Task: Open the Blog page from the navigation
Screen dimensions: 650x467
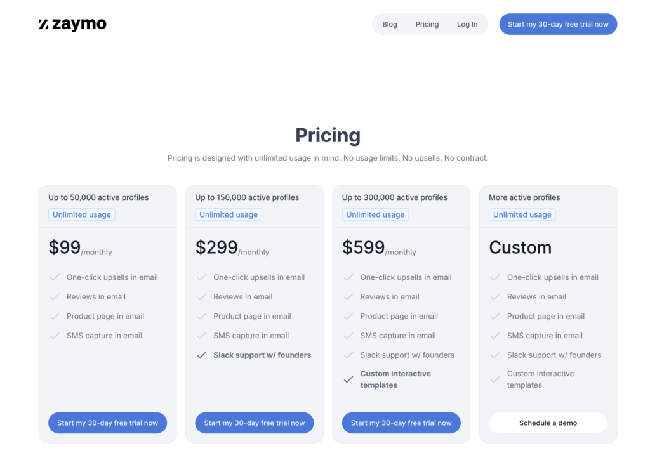Action: pos(390,24)
